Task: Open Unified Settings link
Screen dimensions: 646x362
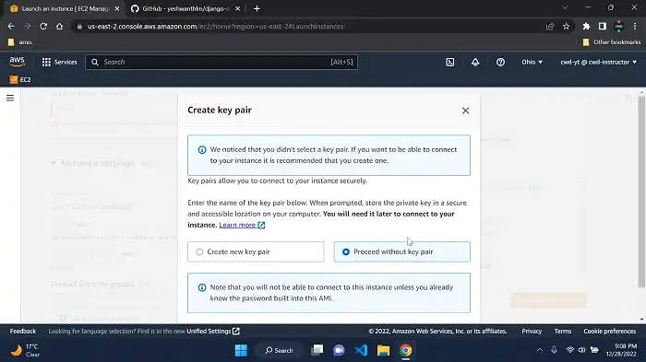Action: pos(213,332)
